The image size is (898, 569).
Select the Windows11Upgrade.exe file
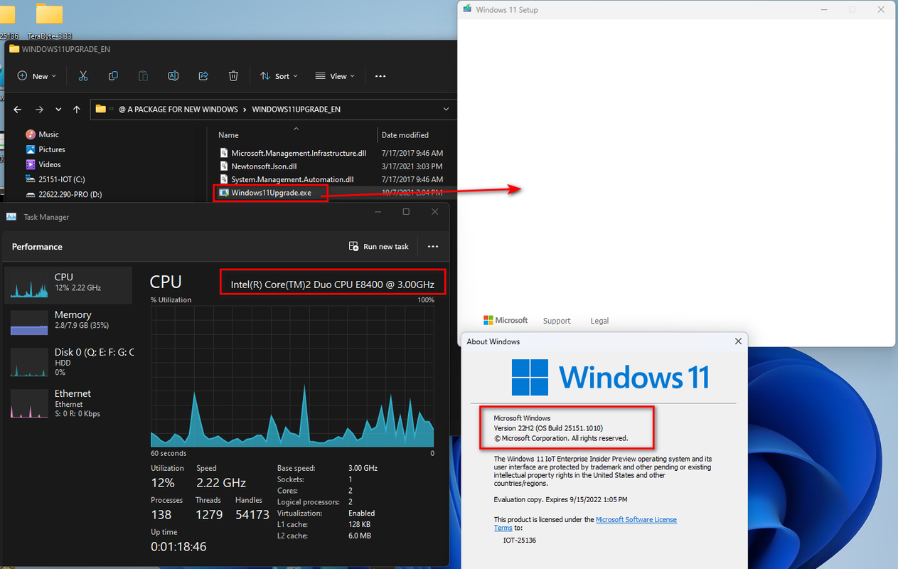[271, 192]
